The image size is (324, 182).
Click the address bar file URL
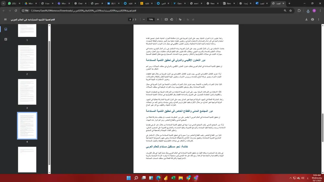coord(84,11)
